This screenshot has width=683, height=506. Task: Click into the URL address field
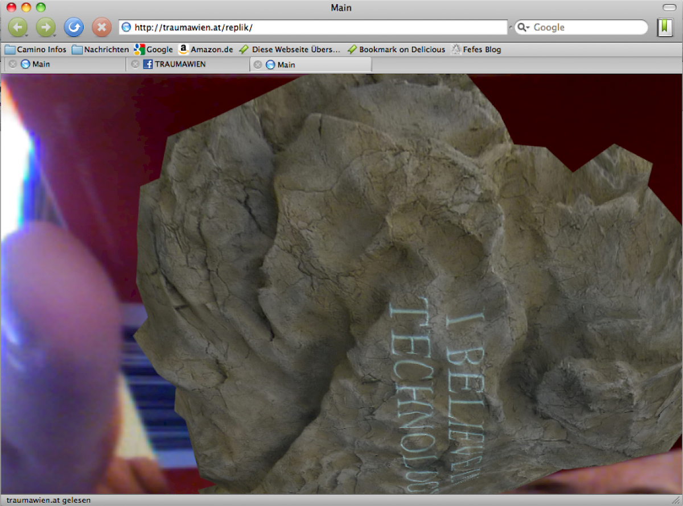coord(319,27)
